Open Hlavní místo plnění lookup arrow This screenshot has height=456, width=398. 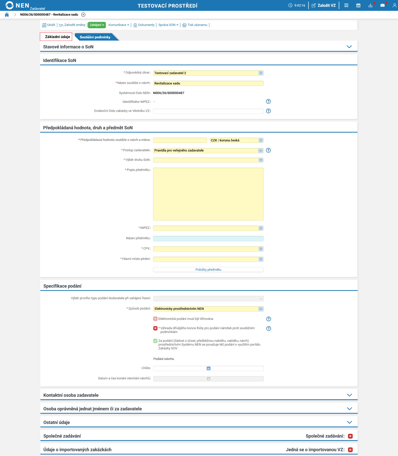point(261,259)
